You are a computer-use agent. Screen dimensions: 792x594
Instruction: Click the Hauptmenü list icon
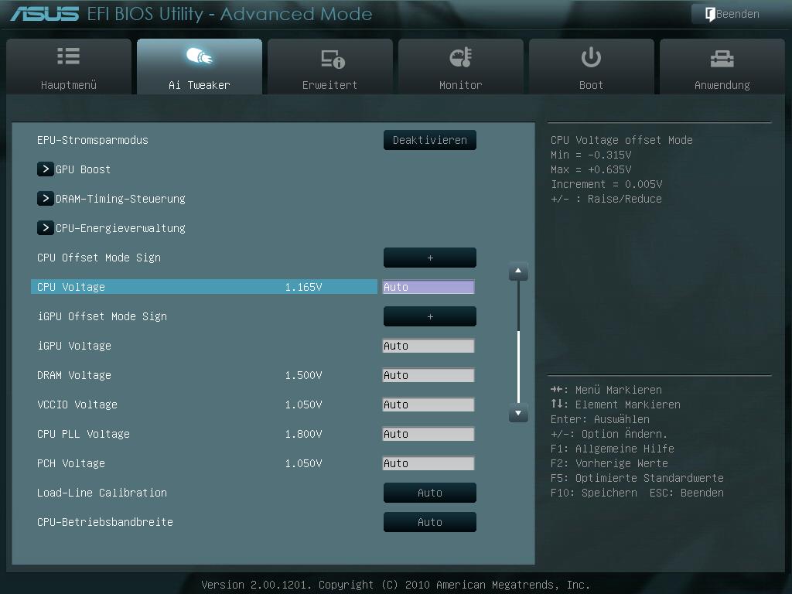pyautogui.click(x=69, y=56)
